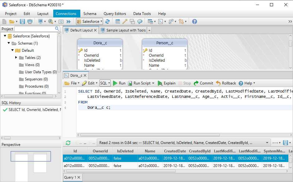293x182 pixels.
Task: Open the Edit dropdown in SQL editor
Action: [90, 83]
